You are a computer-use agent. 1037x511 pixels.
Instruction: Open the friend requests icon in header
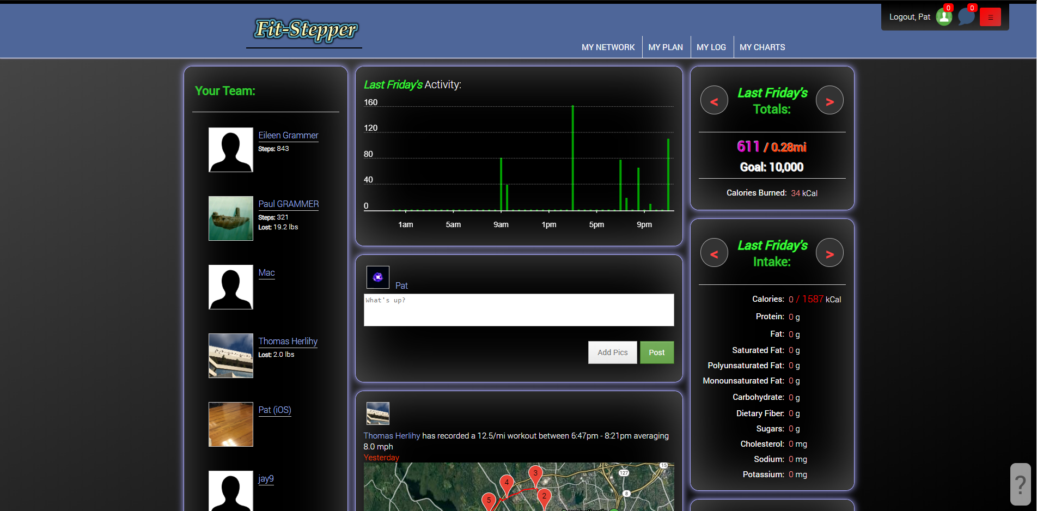(944, 17)
